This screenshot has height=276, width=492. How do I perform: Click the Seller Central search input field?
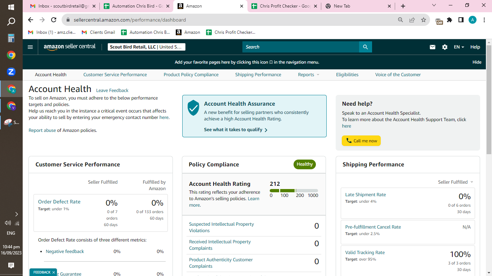pos(301,47)
